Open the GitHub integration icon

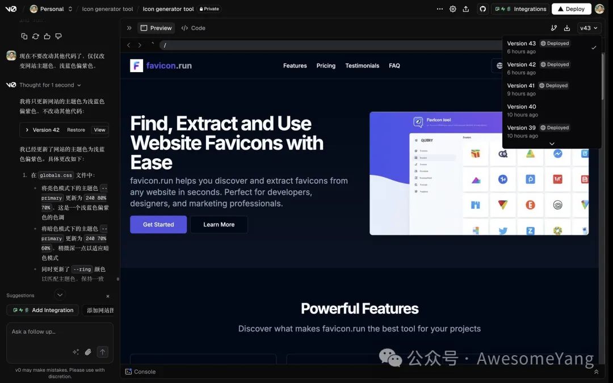coord(483,9)
